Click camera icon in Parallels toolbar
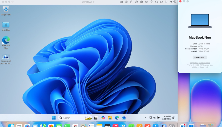This screenshot has width=222, height=127. (x=162, y=2)
